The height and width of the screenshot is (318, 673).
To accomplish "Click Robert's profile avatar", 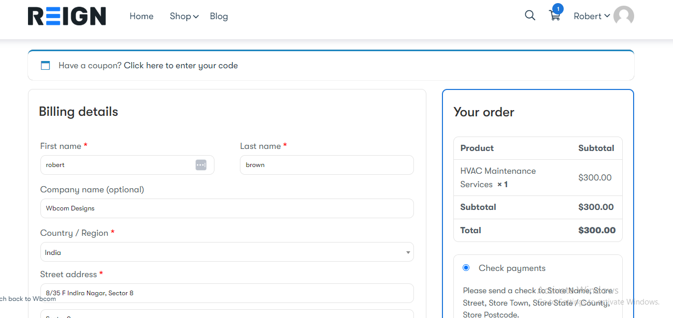I will (x=624, y=16).
